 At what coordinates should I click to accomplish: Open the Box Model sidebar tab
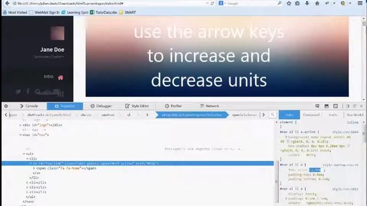click(355, 115)
